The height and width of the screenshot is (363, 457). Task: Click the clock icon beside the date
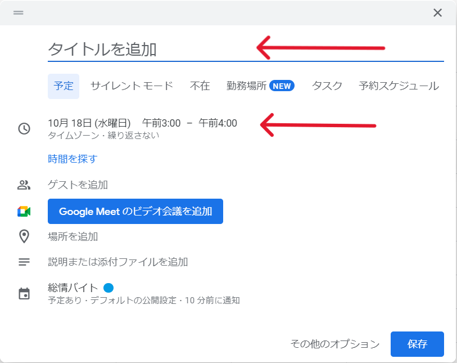(24, 128)
